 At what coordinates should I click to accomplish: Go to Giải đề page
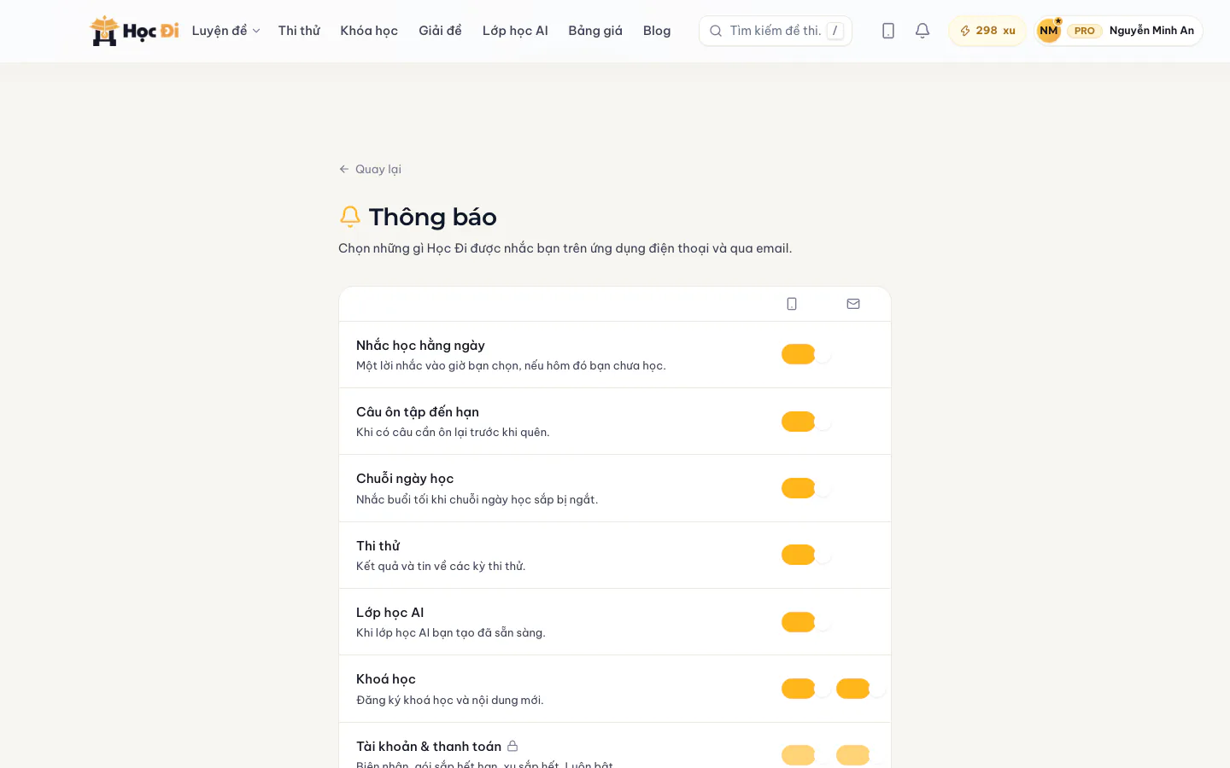click(x=440, y=31)
